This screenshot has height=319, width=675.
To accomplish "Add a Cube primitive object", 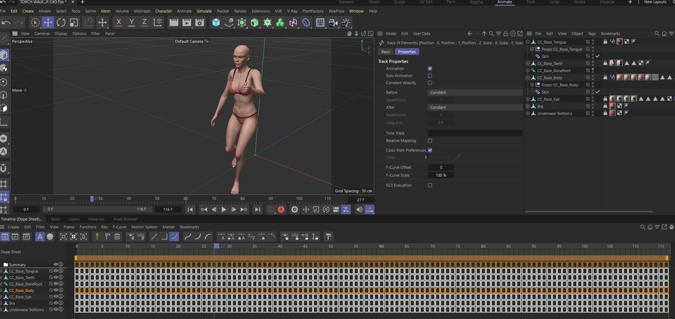I will coord(216,22).
